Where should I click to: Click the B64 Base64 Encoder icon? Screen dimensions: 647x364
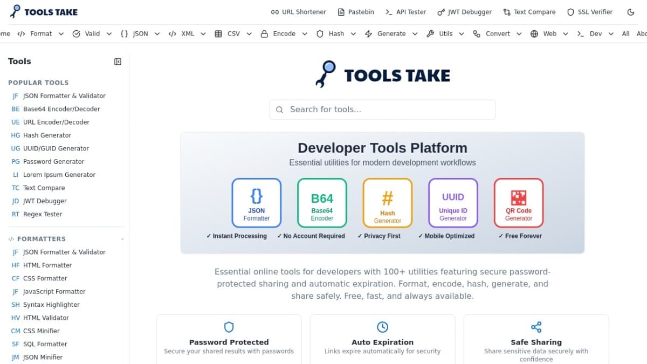(x=321, y=198)
